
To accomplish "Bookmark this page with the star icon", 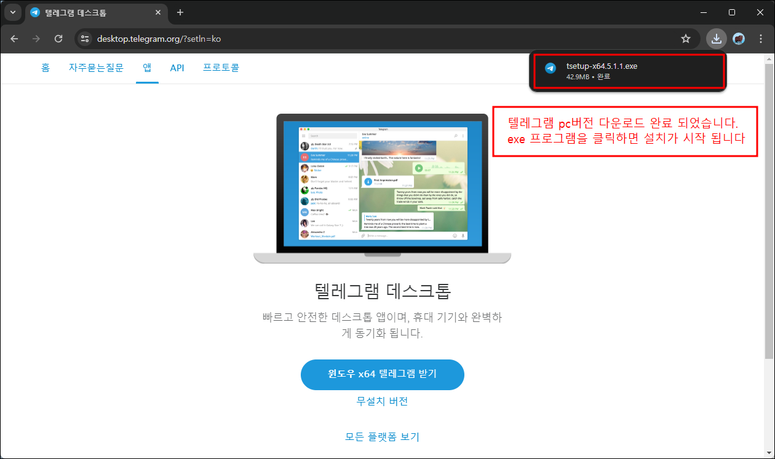I will click(686, 39).
